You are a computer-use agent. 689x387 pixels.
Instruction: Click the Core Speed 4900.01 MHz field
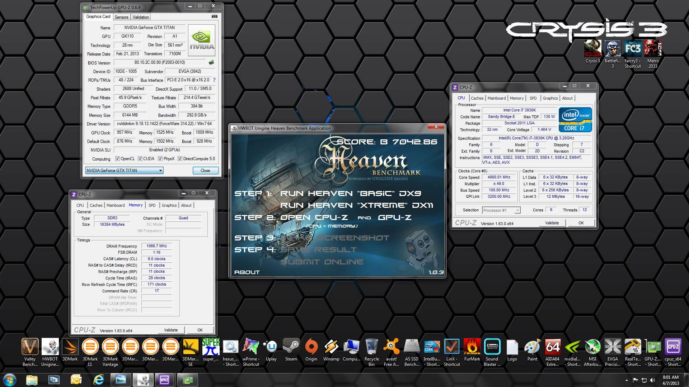tap(499, 177)
